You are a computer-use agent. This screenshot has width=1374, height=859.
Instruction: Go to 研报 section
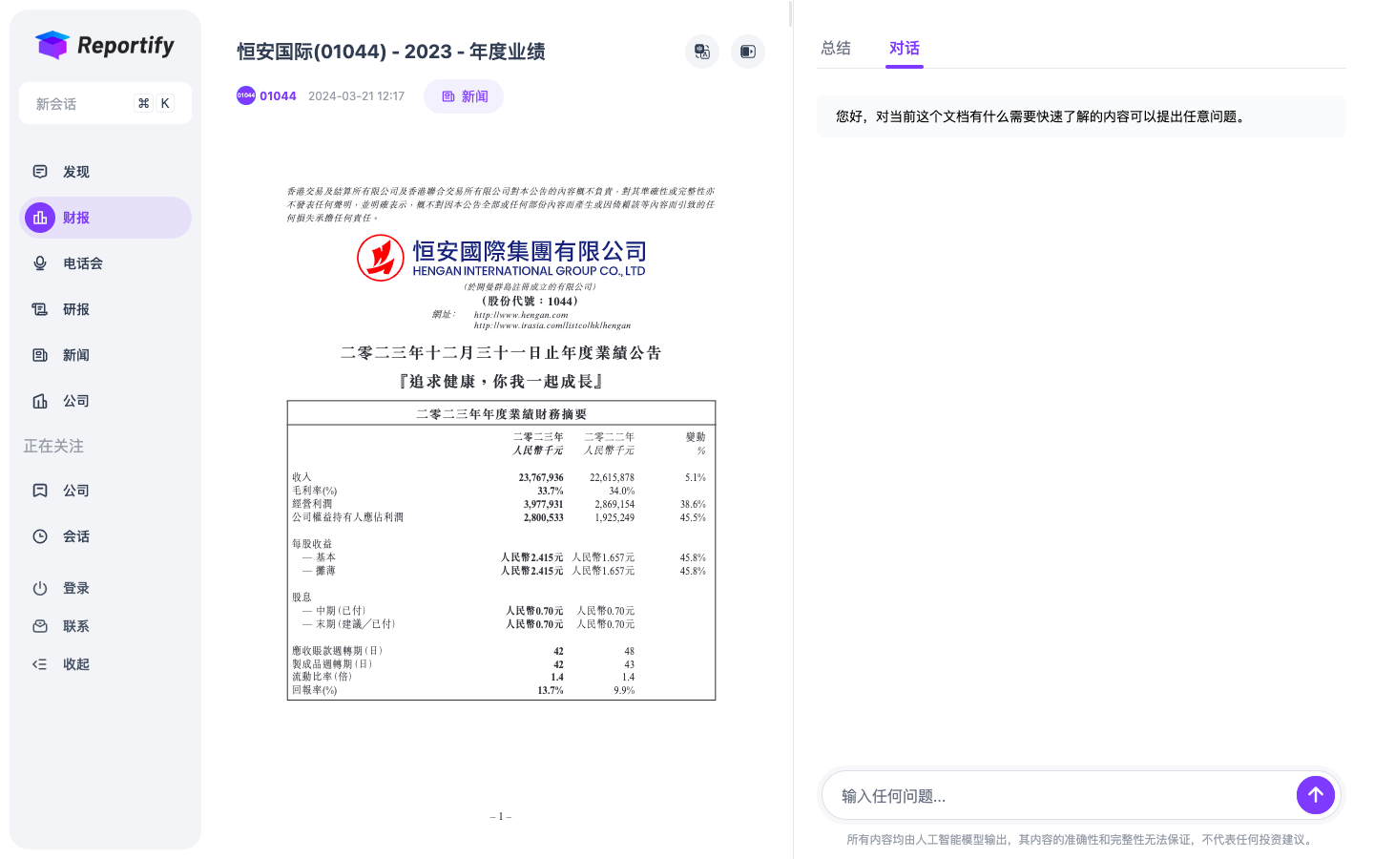point(105,309)
